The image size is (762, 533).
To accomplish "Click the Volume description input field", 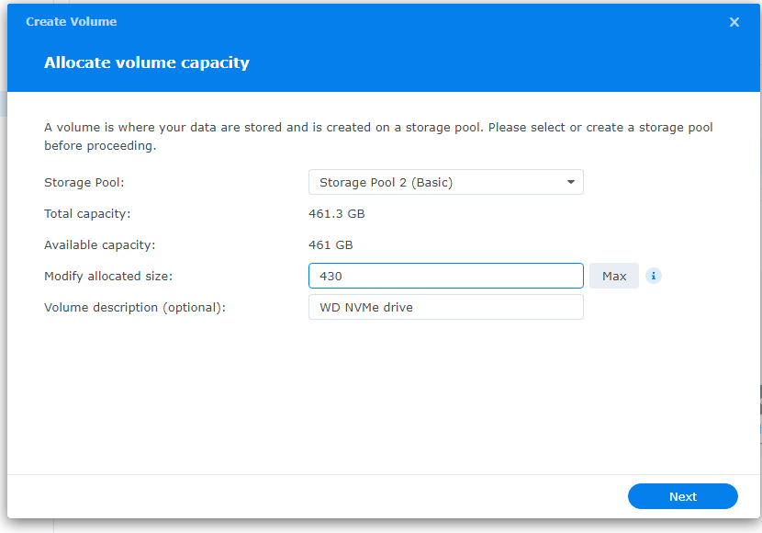I will [445, 307].
